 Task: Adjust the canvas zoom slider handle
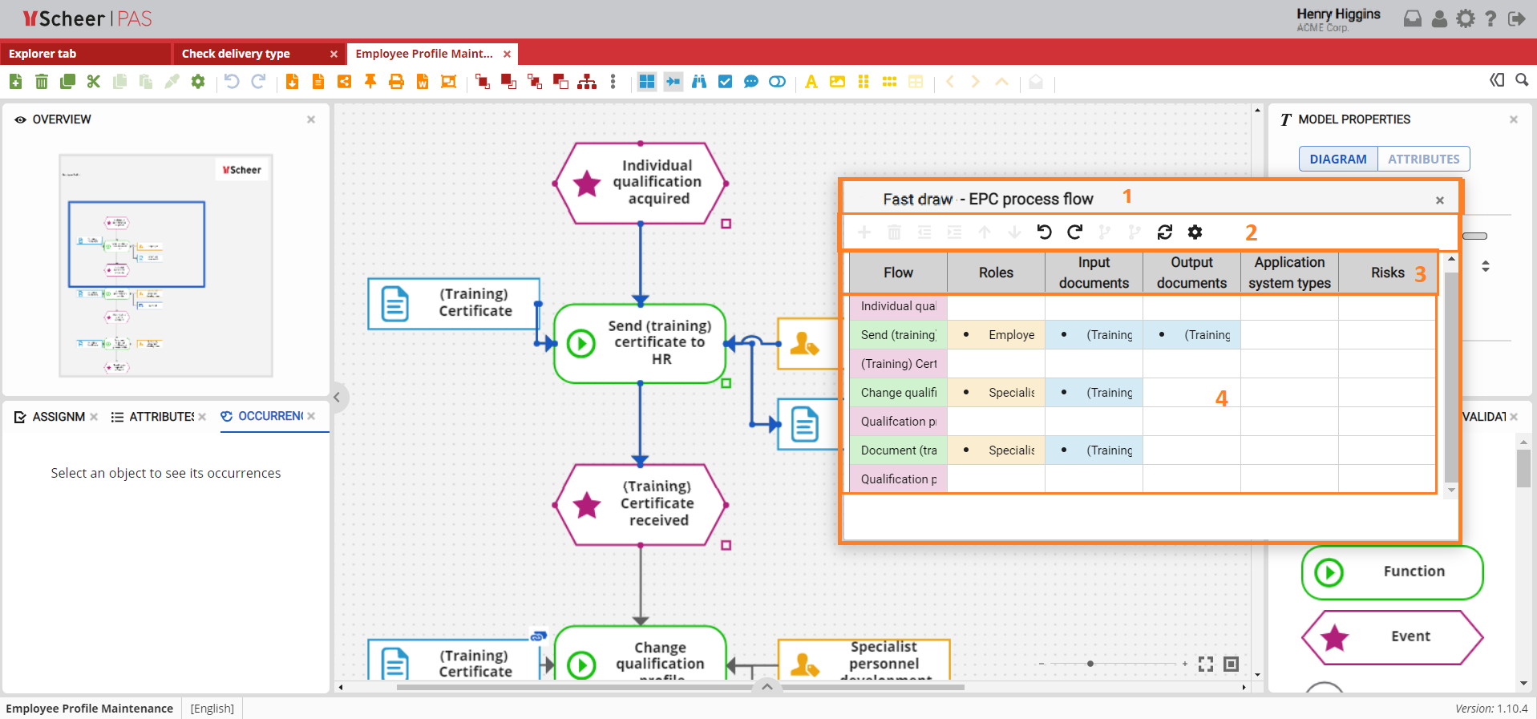[x=1090, y=664]
